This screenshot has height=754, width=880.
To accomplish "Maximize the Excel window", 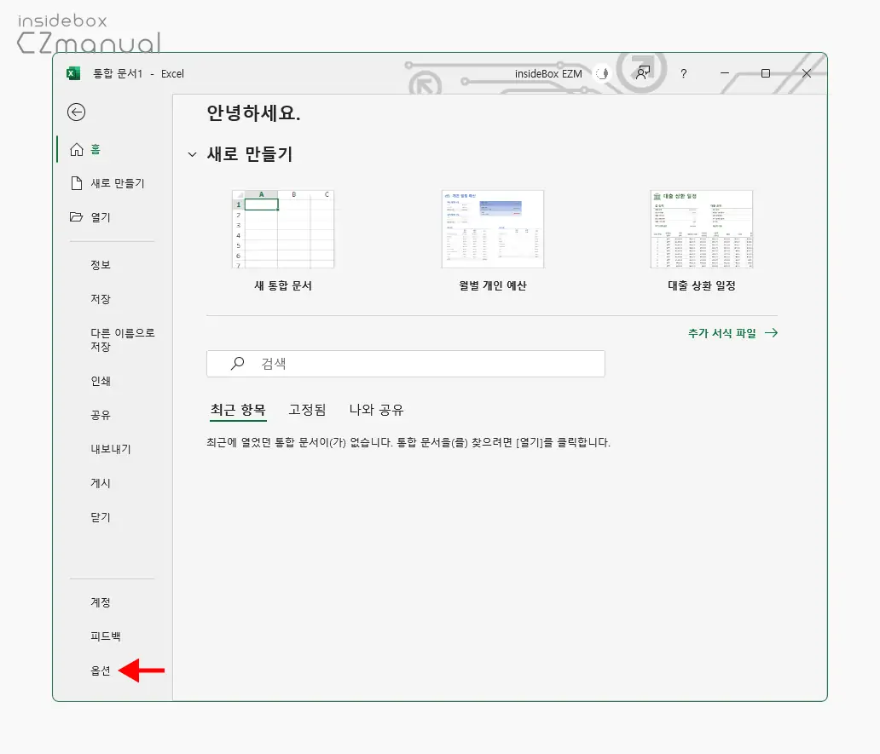I will 766,73.
